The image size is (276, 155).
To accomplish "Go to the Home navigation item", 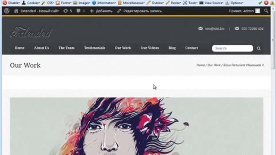I will (x=19, y=48).
